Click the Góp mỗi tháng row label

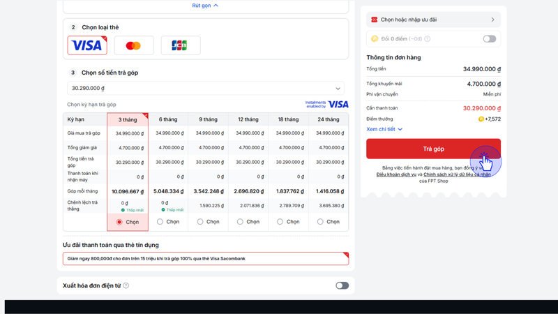pyautogui.click(x=82, y=191)
